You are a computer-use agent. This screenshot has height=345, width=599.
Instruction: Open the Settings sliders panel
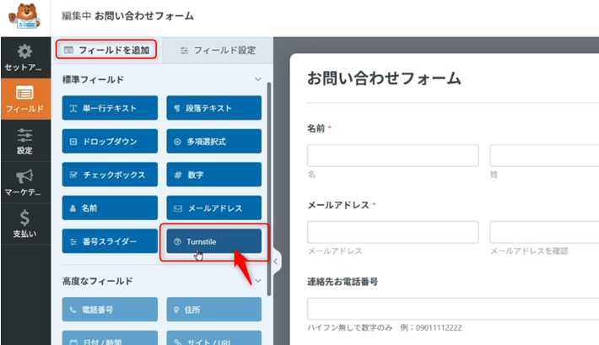pyautogui.click(x=24, y=141)
